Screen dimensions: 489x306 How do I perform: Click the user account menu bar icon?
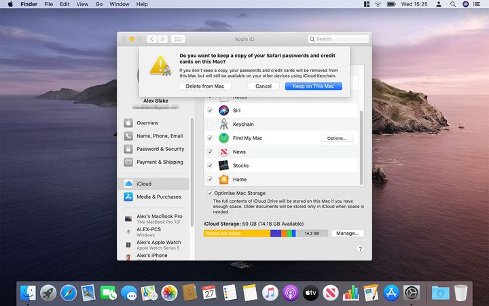point(439,4)
